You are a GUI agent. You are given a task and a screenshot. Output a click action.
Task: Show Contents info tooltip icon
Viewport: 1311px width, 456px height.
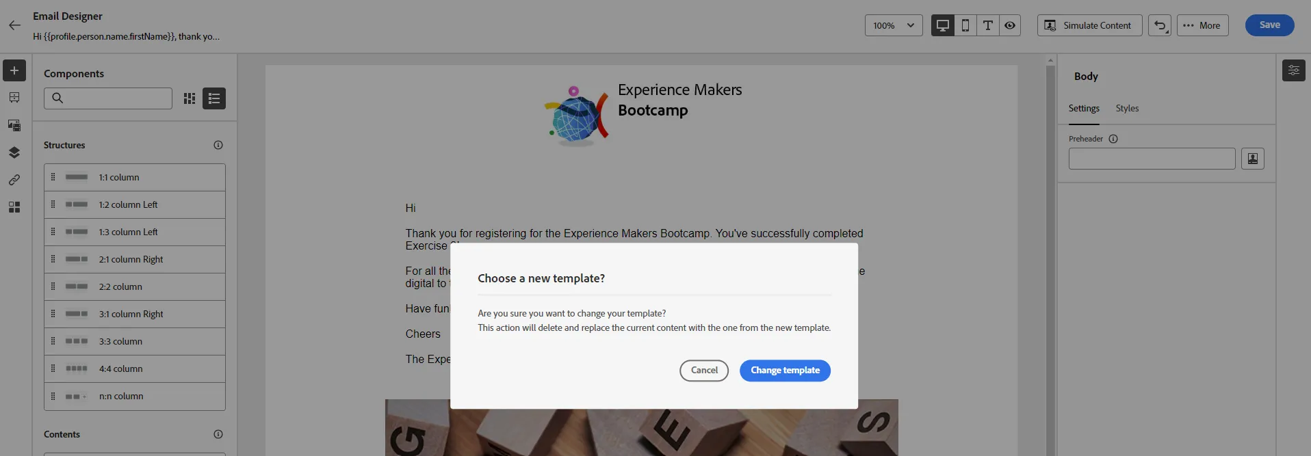tap(218, 434)
